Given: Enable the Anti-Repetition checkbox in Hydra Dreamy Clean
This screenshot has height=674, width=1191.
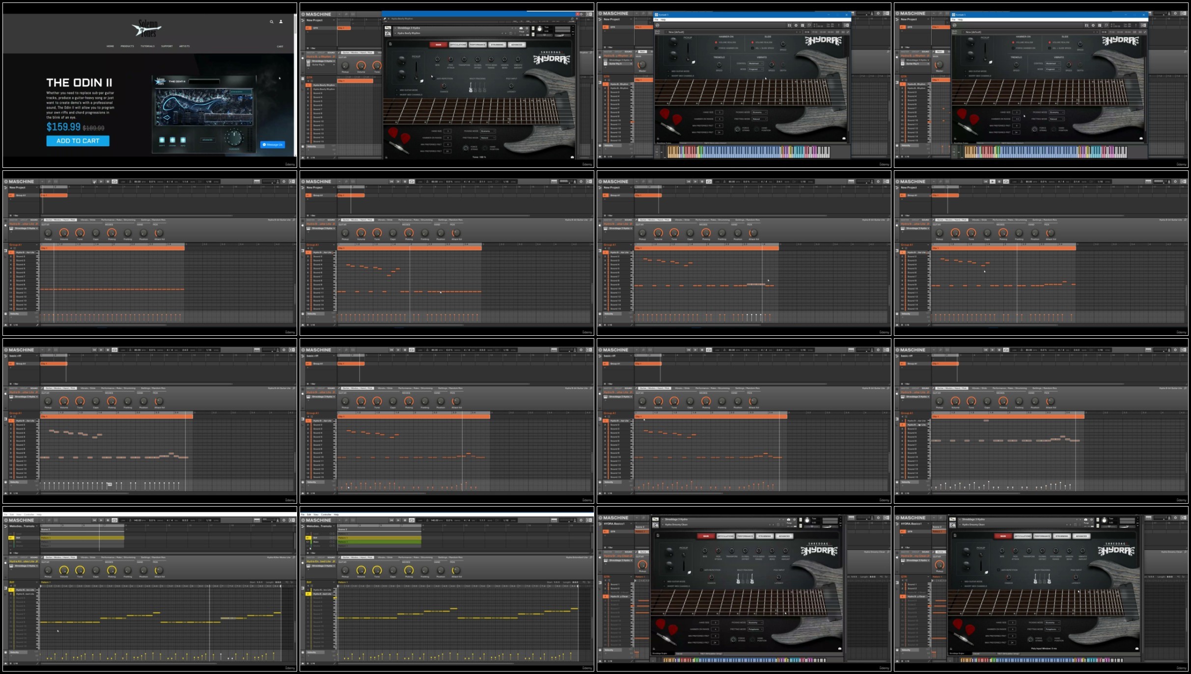Looking at the screenshot, I should coord(701,570).
